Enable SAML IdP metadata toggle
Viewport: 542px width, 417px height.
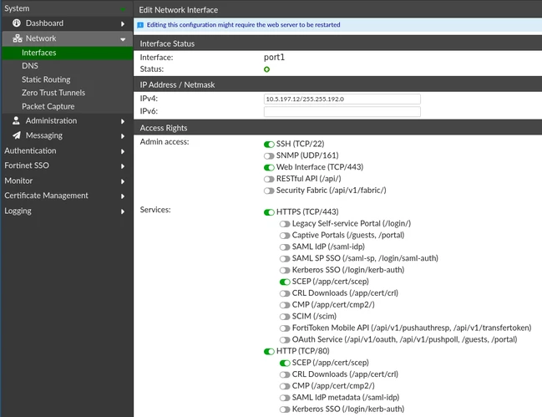285,398
